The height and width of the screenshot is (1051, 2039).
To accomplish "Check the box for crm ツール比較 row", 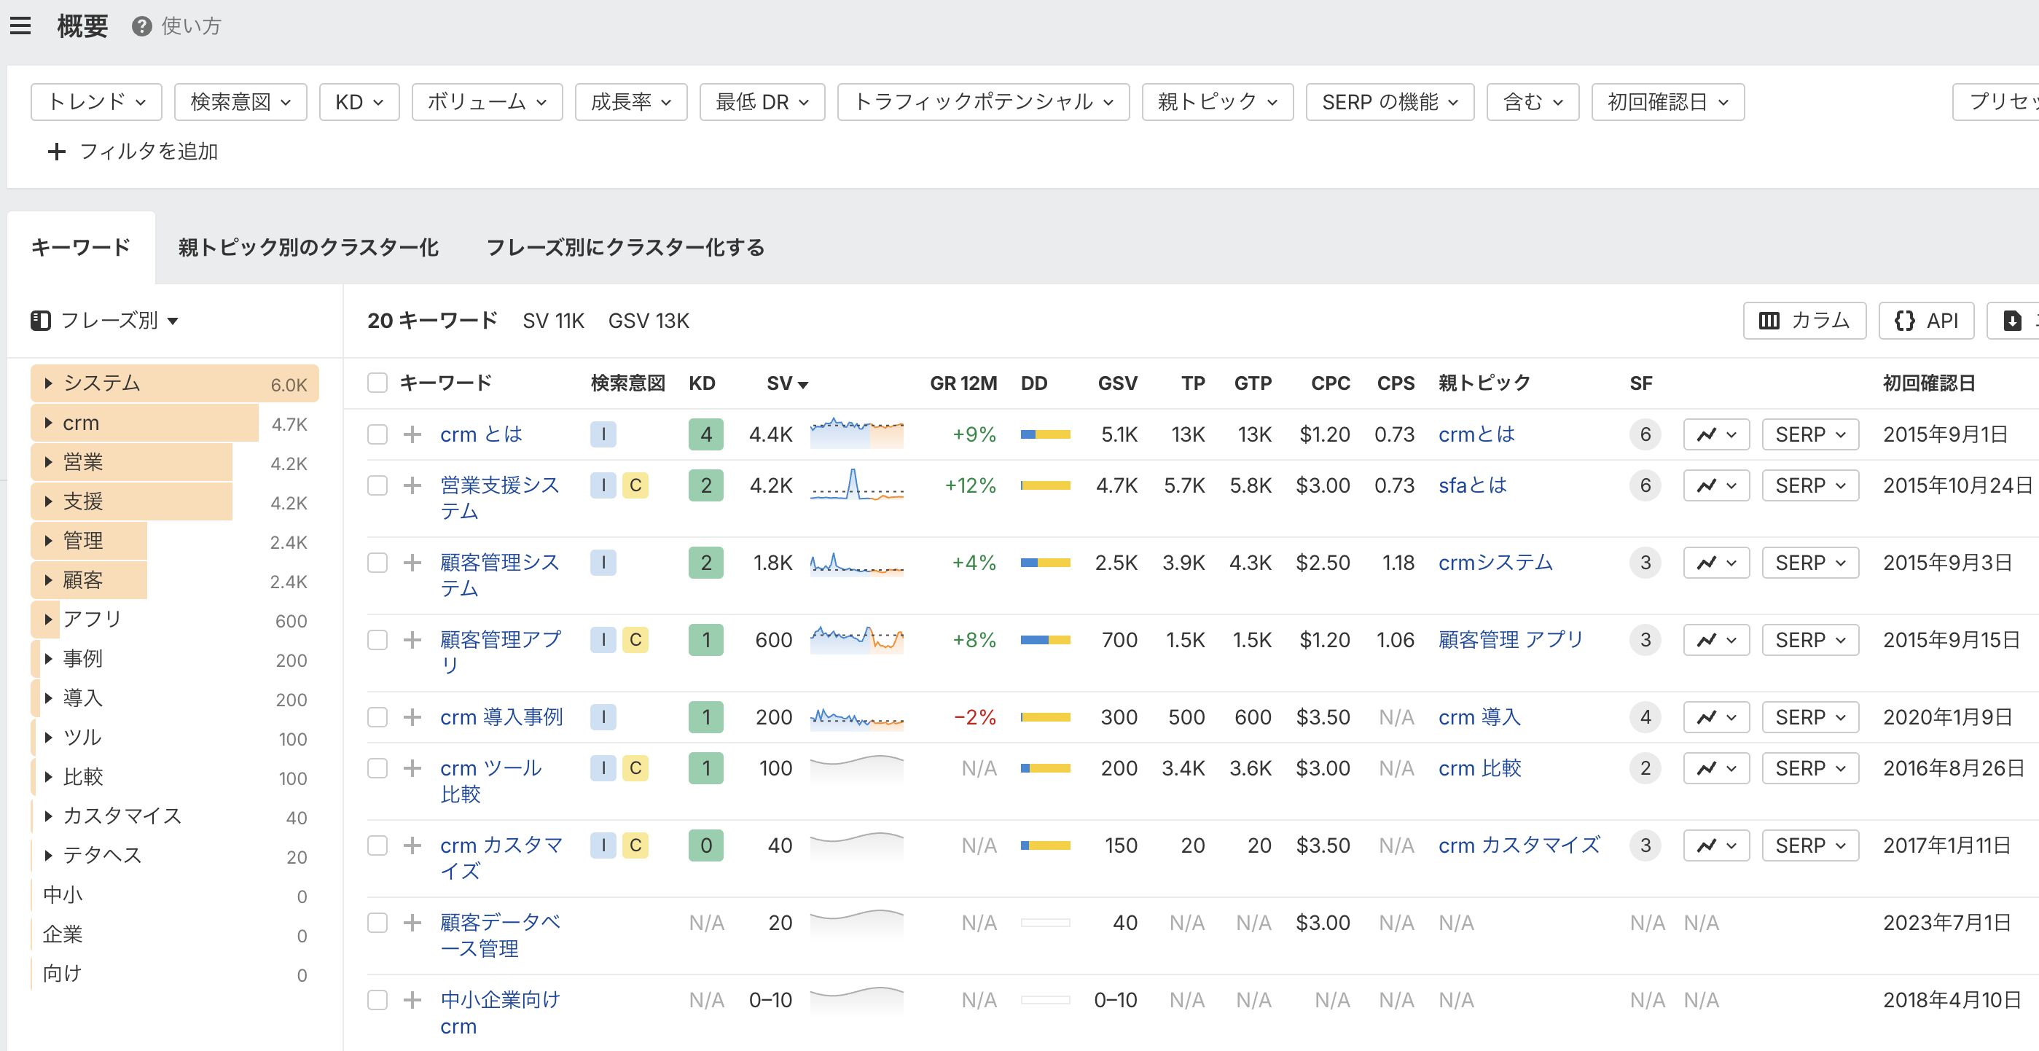I will coord(377,768).
